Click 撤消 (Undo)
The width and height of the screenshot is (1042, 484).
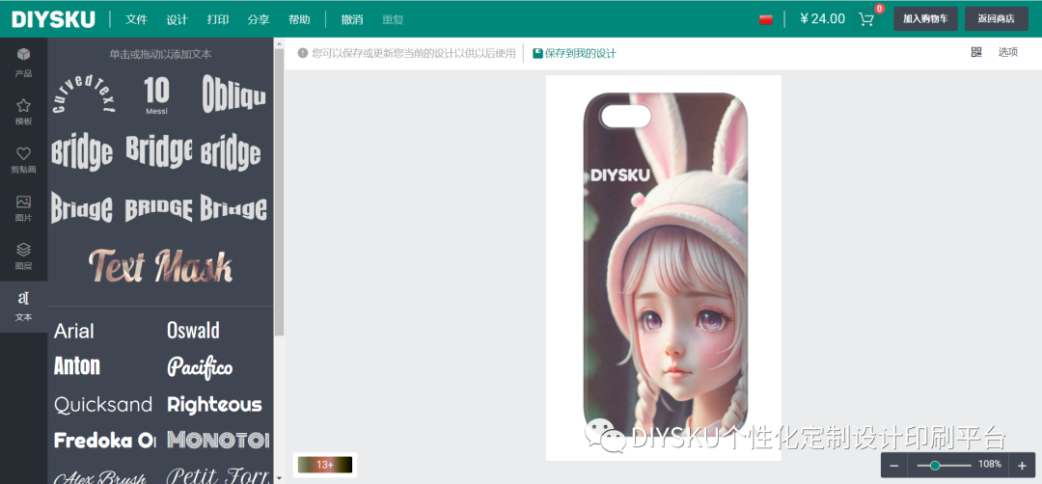pos(352,19)
